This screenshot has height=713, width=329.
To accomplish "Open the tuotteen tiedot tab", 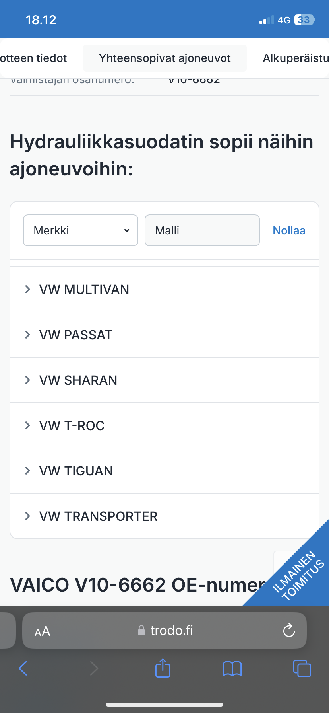I will point(33,58).
